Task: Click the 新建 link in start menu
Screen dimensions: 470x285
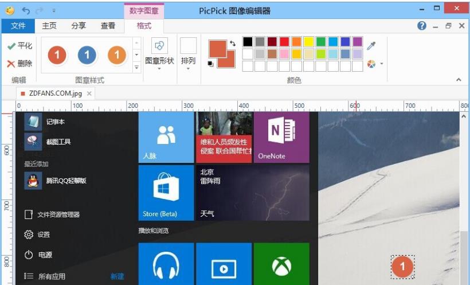Action: [x=117, y=276]
